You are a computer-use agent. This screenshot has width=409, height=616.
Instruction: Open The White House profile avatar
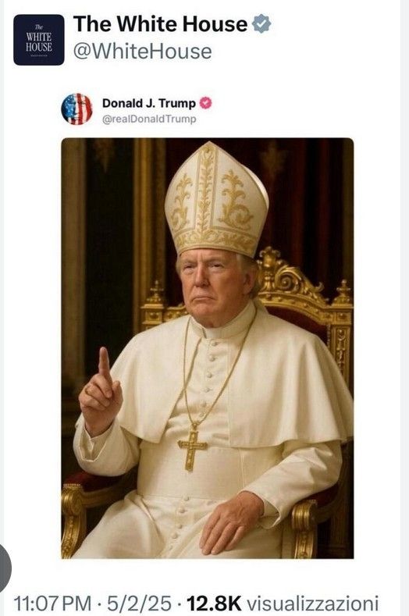click(x=38, y=40)
